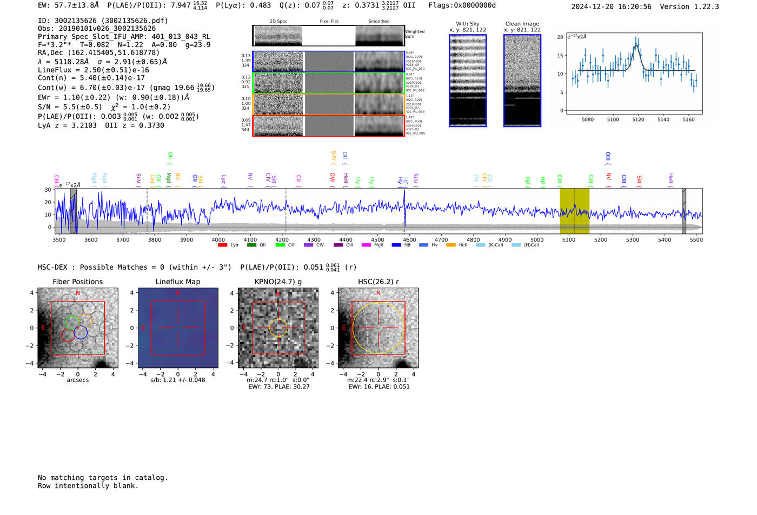Viewport: 757px width, 515px height.
Task: Open the Clean Image detector cutout
Action: [522, 81]
